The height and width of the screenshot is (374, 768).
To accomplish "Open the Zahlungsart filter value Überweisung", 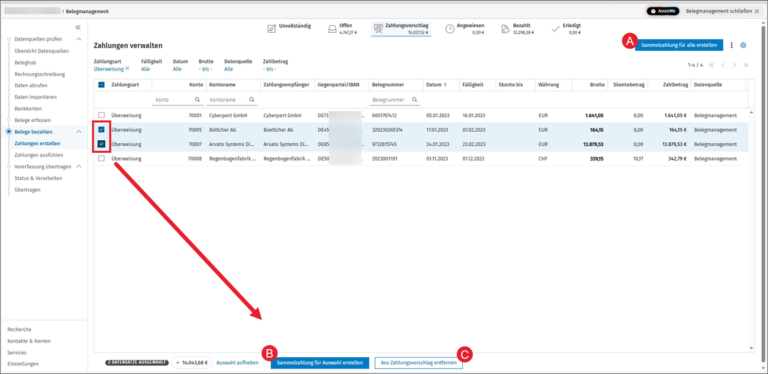I will (x=109, y=69).
